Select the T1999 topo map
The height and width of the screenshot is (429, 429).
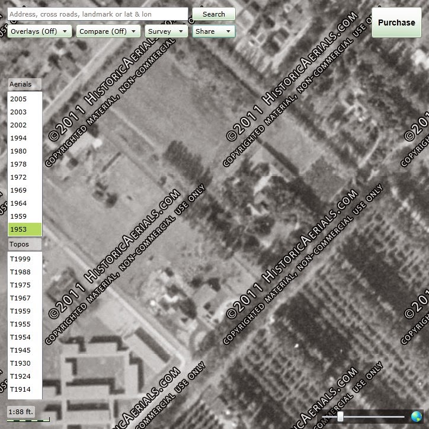pos(25,259)
